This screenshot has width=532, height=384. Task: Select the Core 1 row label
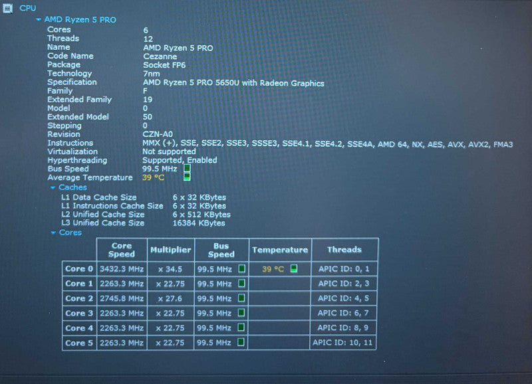tap(79, 284)
